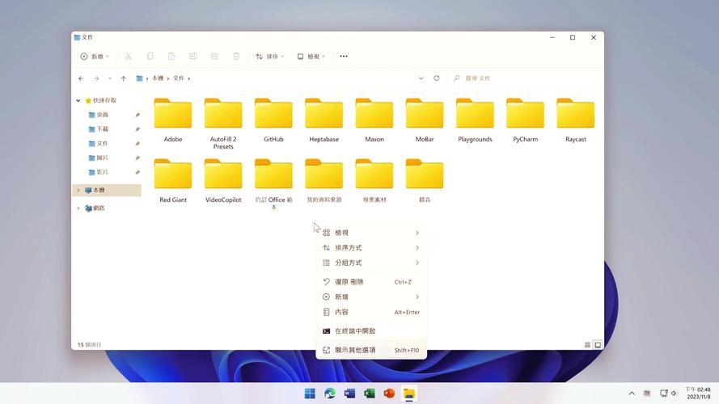719x404 pixels.
Task: Choose 顯示其他選項 in context menu
Action: [371, 350]
